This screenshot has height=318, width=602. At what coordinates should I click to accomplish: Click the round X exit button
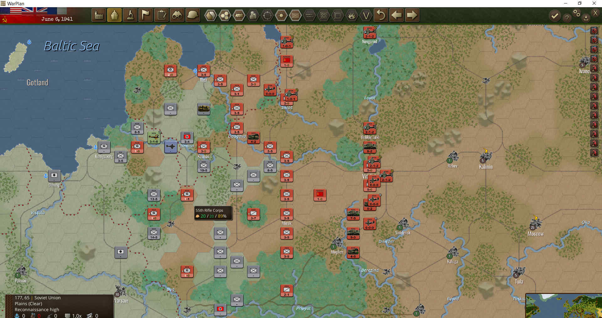(x=595, y=13)
